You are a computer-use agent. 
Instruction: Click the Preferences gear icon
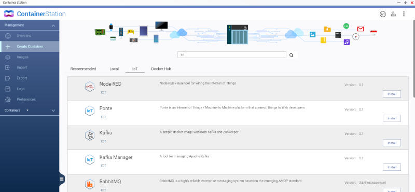click(x=8, y=100)
